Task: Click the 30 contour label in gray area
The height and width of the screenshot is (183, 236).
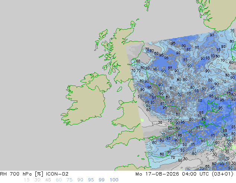Action: tap(160, 122)
